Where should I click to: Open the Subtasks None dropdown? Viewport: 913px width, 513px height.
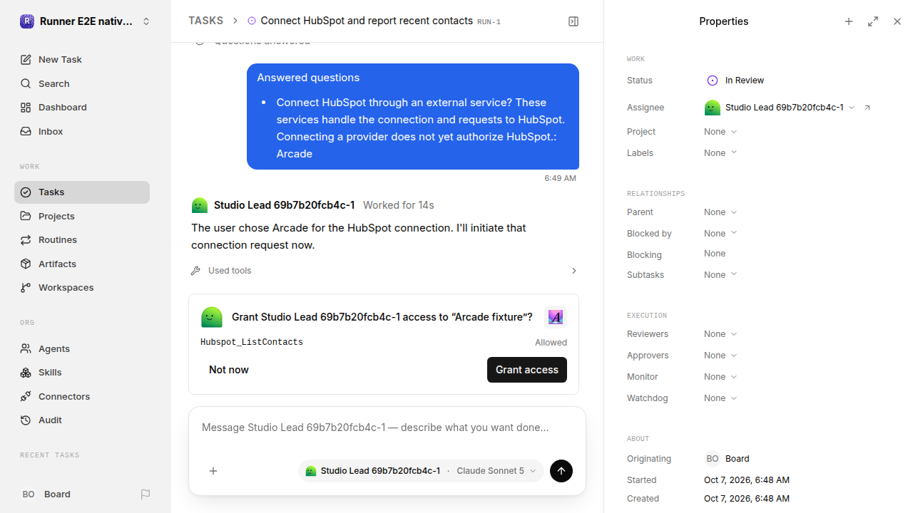pos(720,275)
